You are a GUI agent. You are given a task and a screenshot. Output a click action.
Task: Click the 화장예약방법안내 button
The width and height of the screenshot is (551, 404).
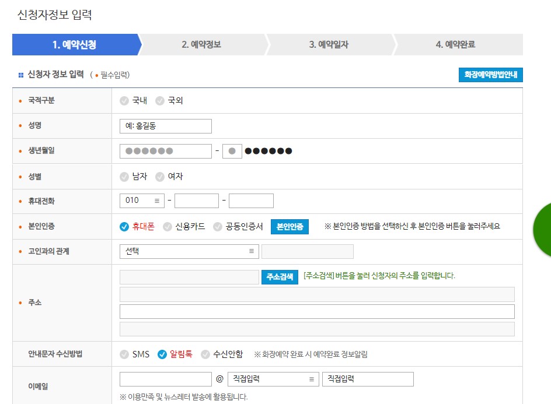(x=490, y=75)
